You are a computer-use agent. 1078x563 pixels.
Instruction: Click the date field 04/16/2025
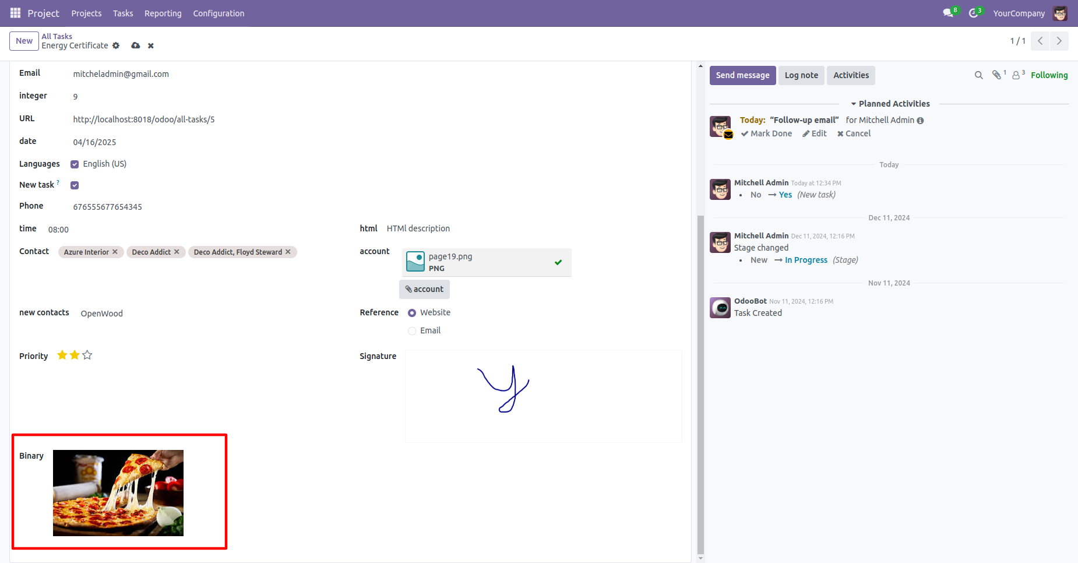[94, 142]
